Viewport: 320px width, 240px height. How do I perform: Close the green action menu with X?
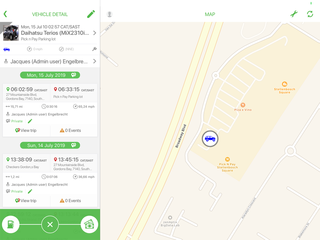[x=50, y=225]
